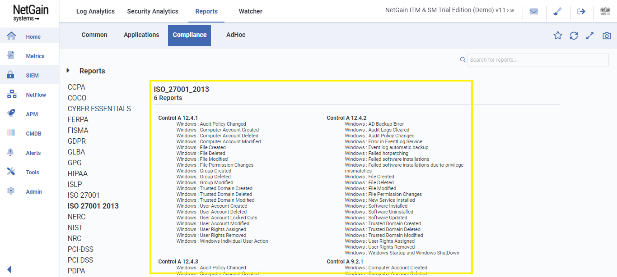
Task: Select PDPA compliance category
Action: coord(76,271)
